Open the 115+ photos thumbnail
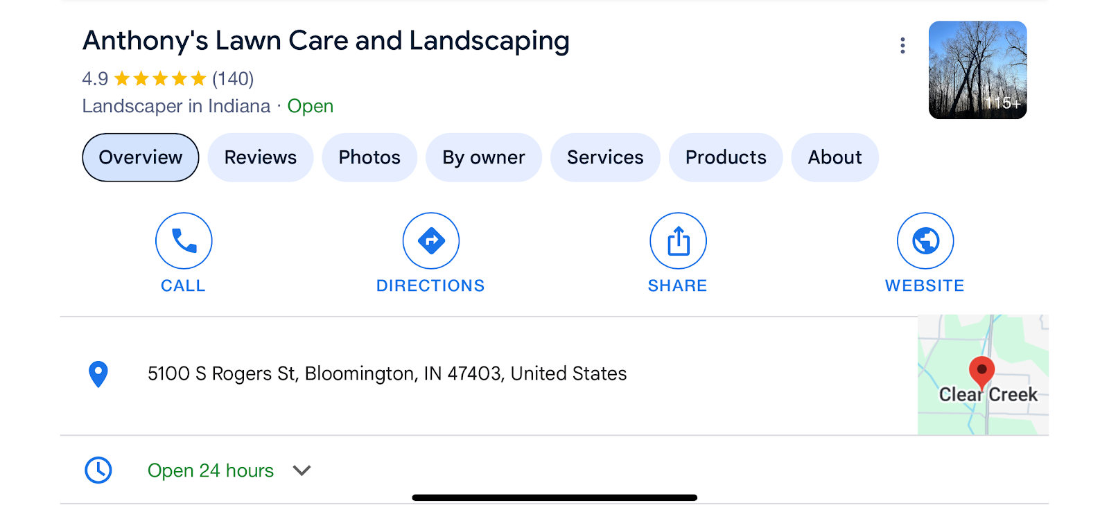The image size is (1109, 512). coord(978,70)
